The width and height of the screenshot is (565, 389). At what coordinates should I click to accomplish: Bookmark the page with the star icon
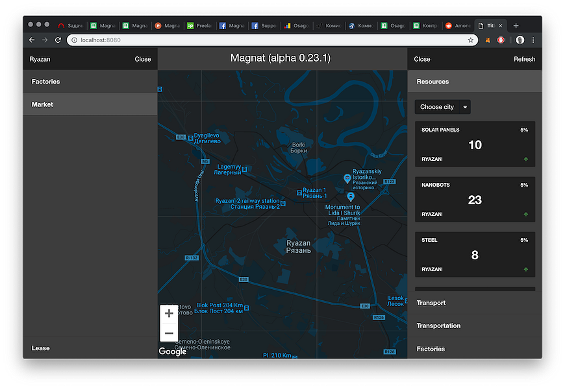click(x=471, y=40)
